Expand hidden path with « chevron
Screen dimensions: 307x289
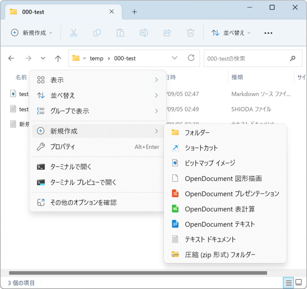(x=84, y=58)
